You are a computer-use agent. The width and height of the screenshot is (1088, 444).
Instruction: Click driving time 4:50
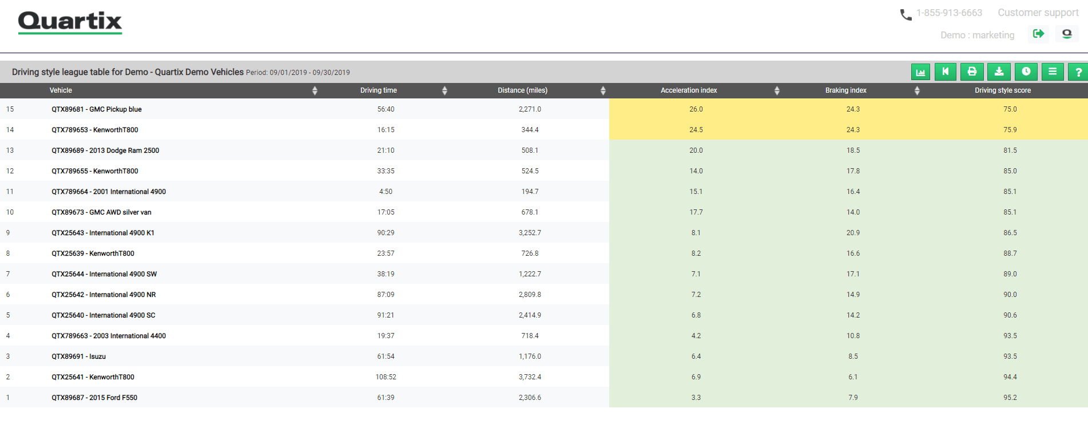(386, 192)
